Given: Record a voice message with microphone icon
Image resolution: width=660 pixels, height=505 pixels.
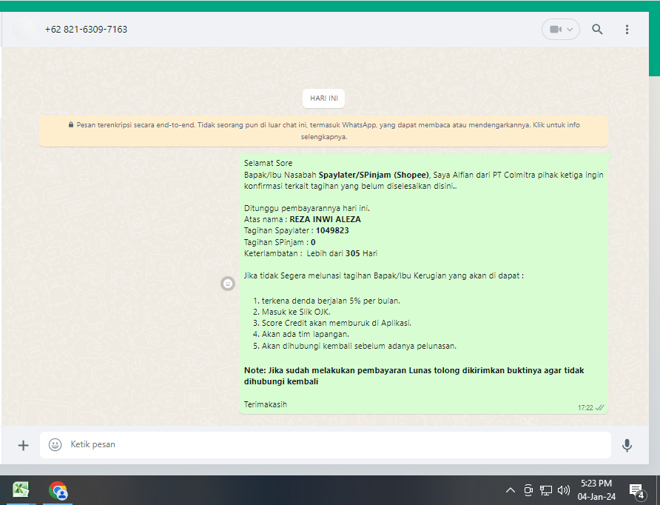Looking at the screenshot, I should (x=627, y=445).
